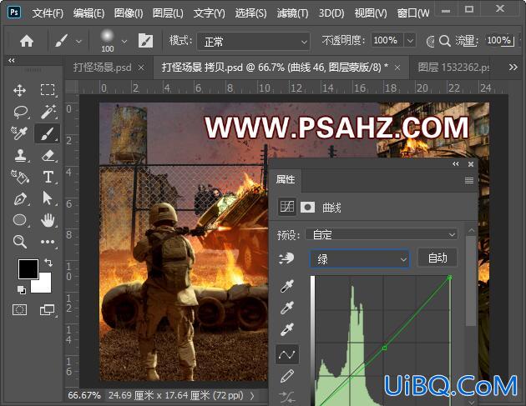Open the 文件(F) menu
This screenshot has height=406, width=526.
coord(48,13)
